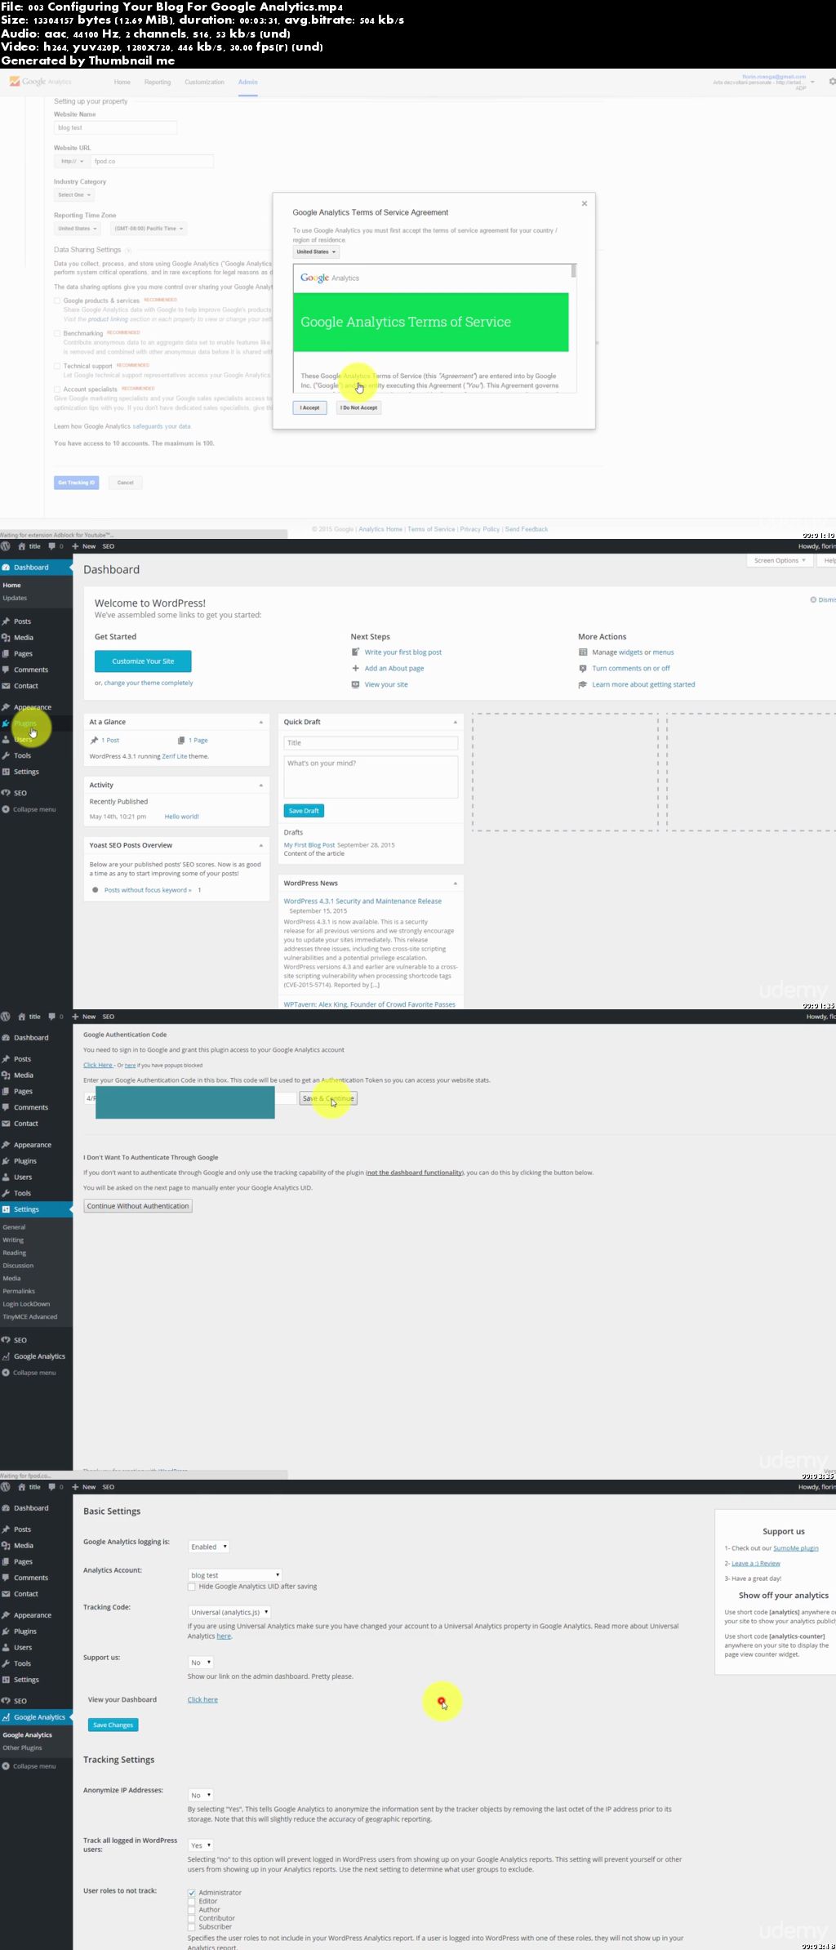Click the chart icon beside Google Analytics in the Authentication Code frame's sidebar

click(x=6, y=1356)
